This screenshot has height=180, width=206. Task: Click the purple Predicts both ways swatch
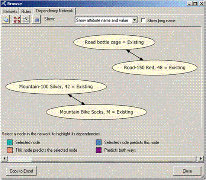click(x=99, y=150)
